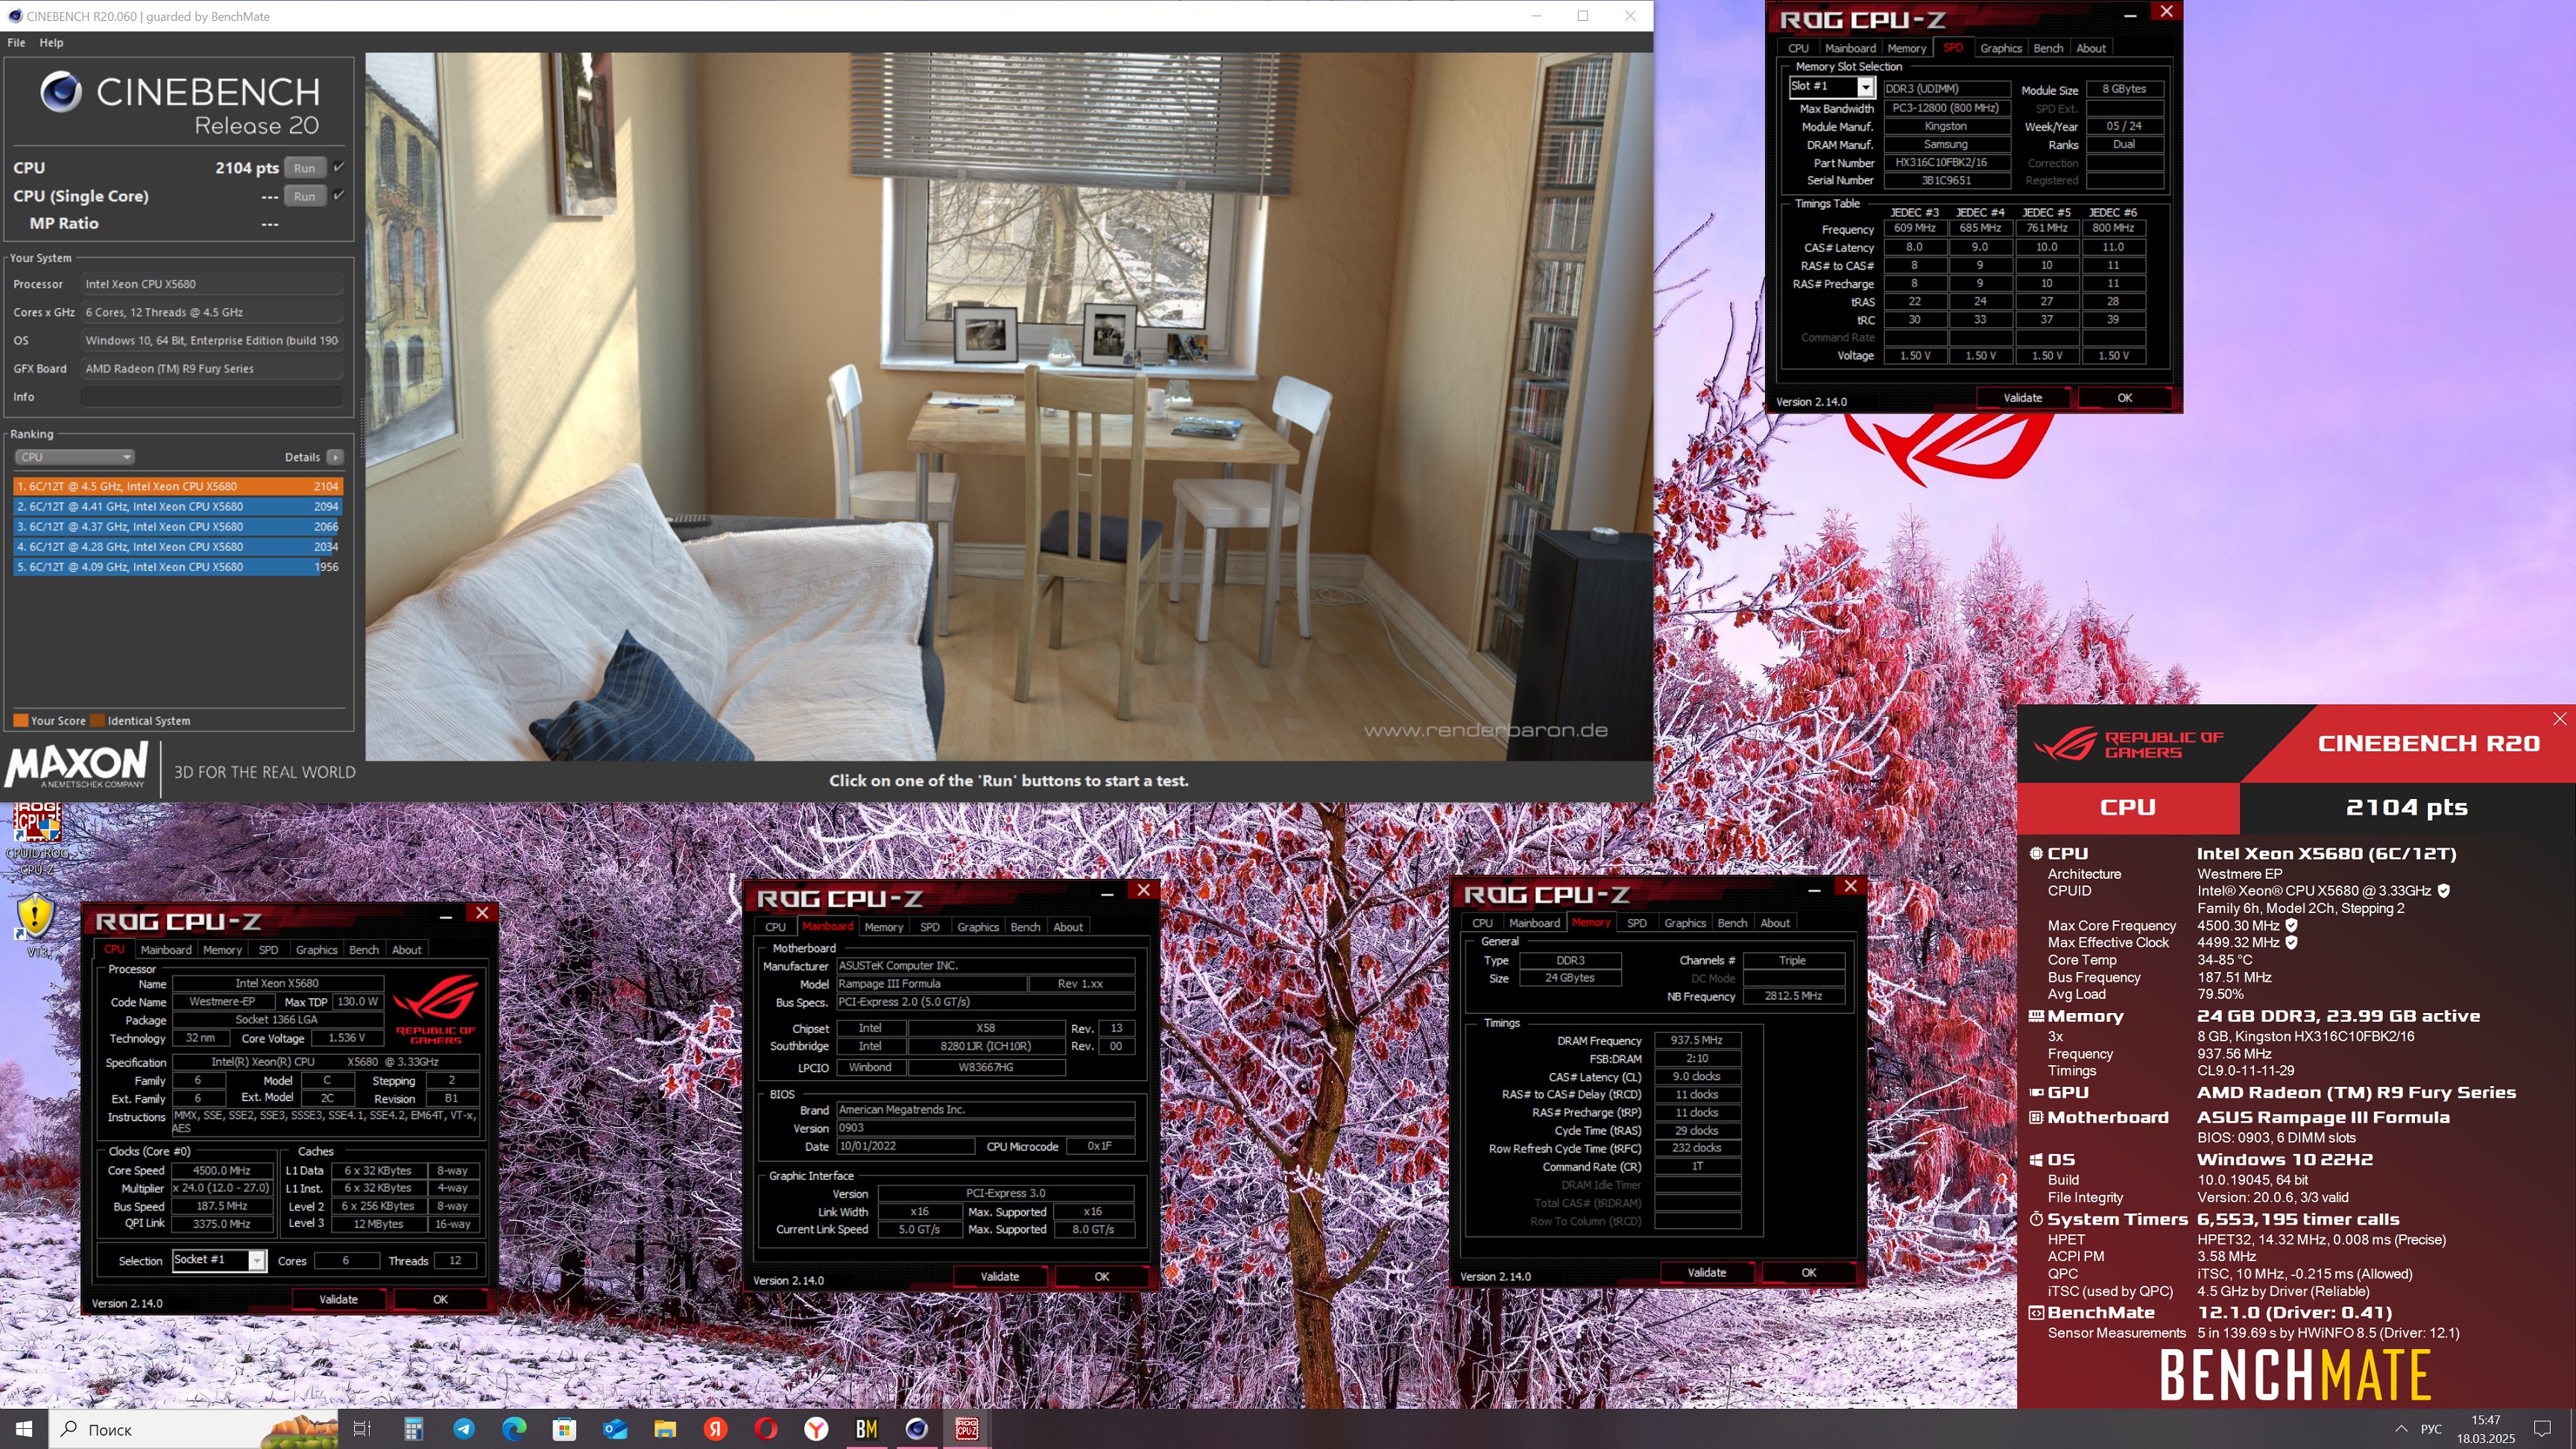Toggle the CPU (Single Core) test checkbox

339,195
